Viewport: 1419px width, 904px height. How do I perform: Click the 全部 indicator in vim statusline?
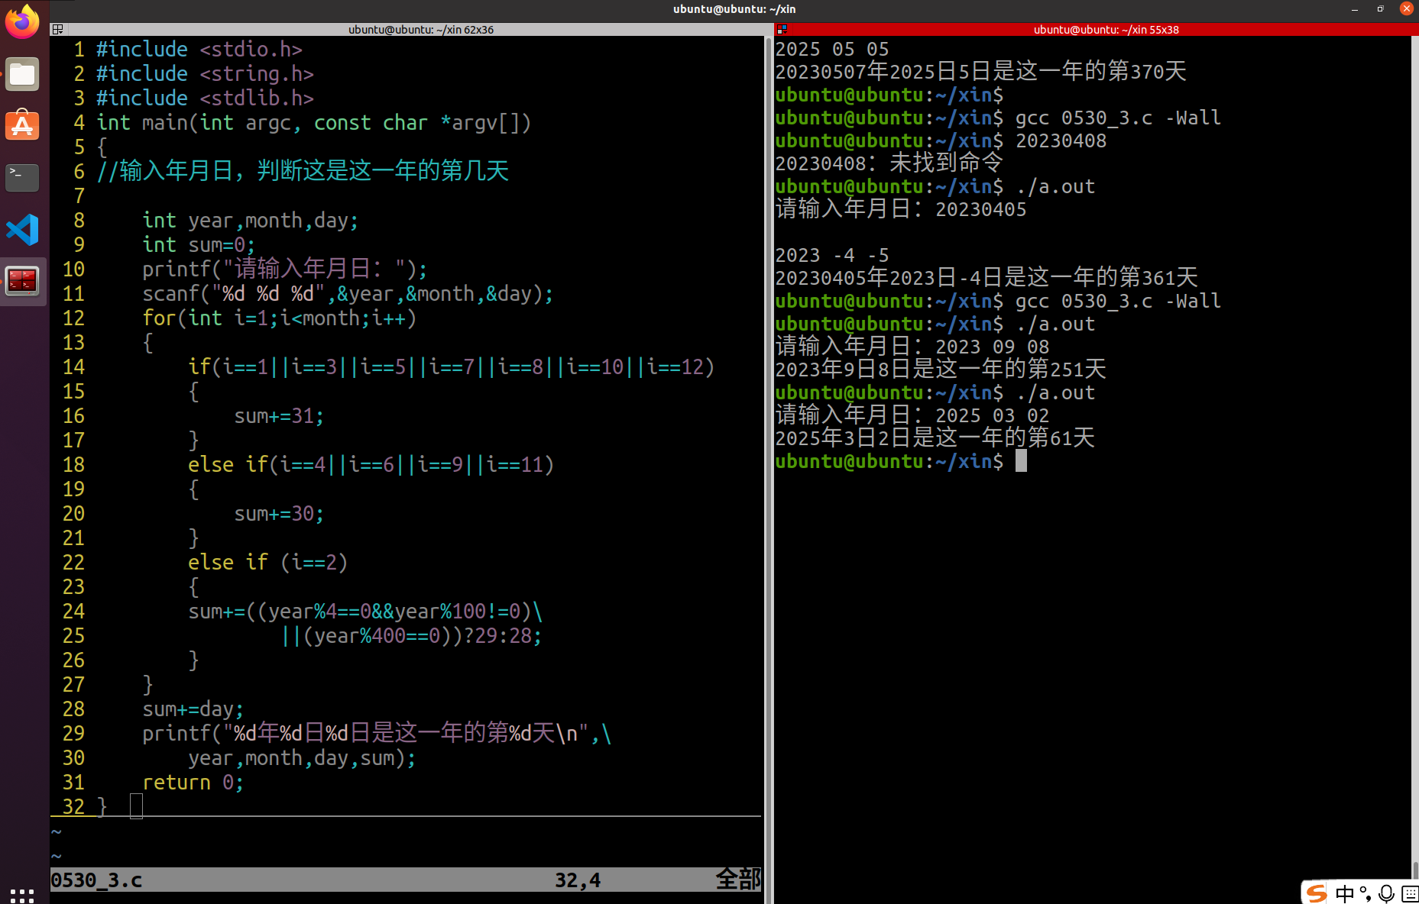pos(737,880)
